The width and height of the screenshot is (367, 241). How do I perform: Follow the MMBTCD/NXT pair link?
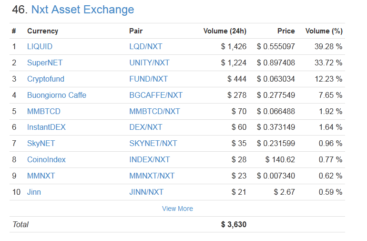pyautogui.click(x=154, y=111)
